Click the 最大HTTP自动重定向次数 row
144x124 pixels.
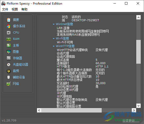78,76
